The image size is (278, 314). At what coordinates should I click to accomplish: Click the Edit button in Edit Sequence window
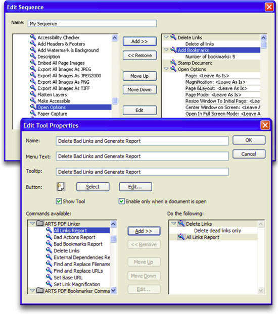140,111
